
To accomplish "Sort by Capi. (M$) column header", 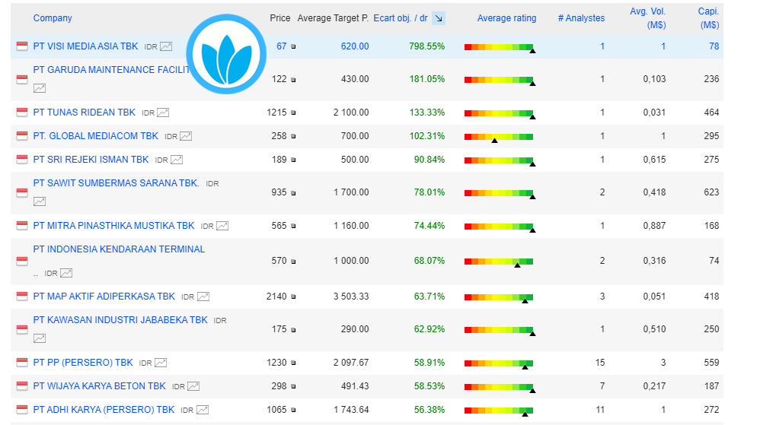I will pyautogui.click(x=708, y=18).
